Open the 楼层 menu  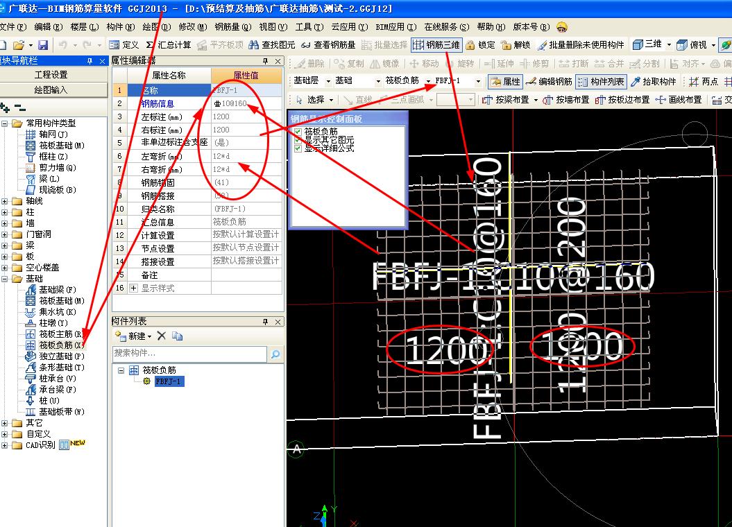(x=85, y=27)
